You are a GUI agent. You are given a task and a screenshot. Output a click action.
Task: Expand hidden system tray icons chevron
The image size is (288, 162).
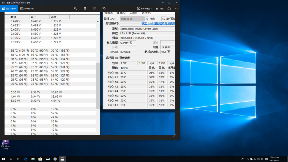click(x=248, y=159)
